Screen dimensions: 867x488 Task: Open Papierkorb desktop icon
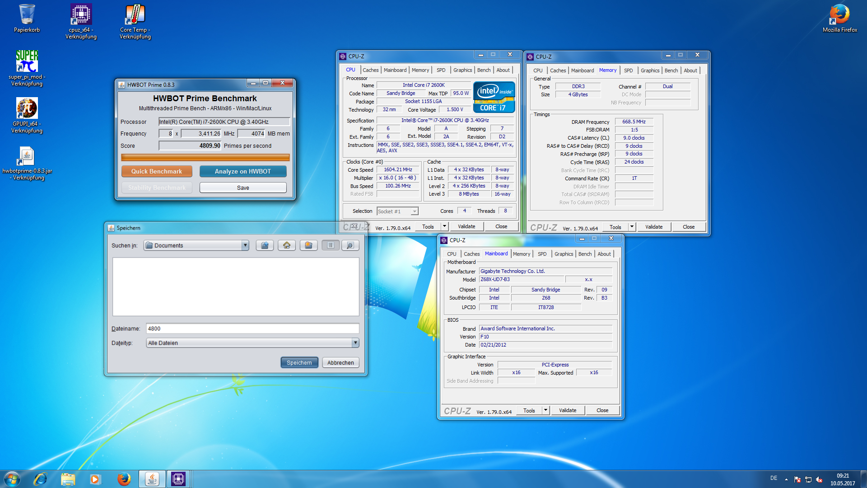tap(27, 18)
